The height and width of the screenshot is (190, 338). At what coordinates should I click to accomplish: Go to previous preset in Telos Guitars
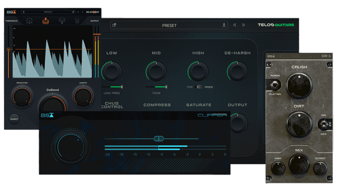tap(234, 25)
